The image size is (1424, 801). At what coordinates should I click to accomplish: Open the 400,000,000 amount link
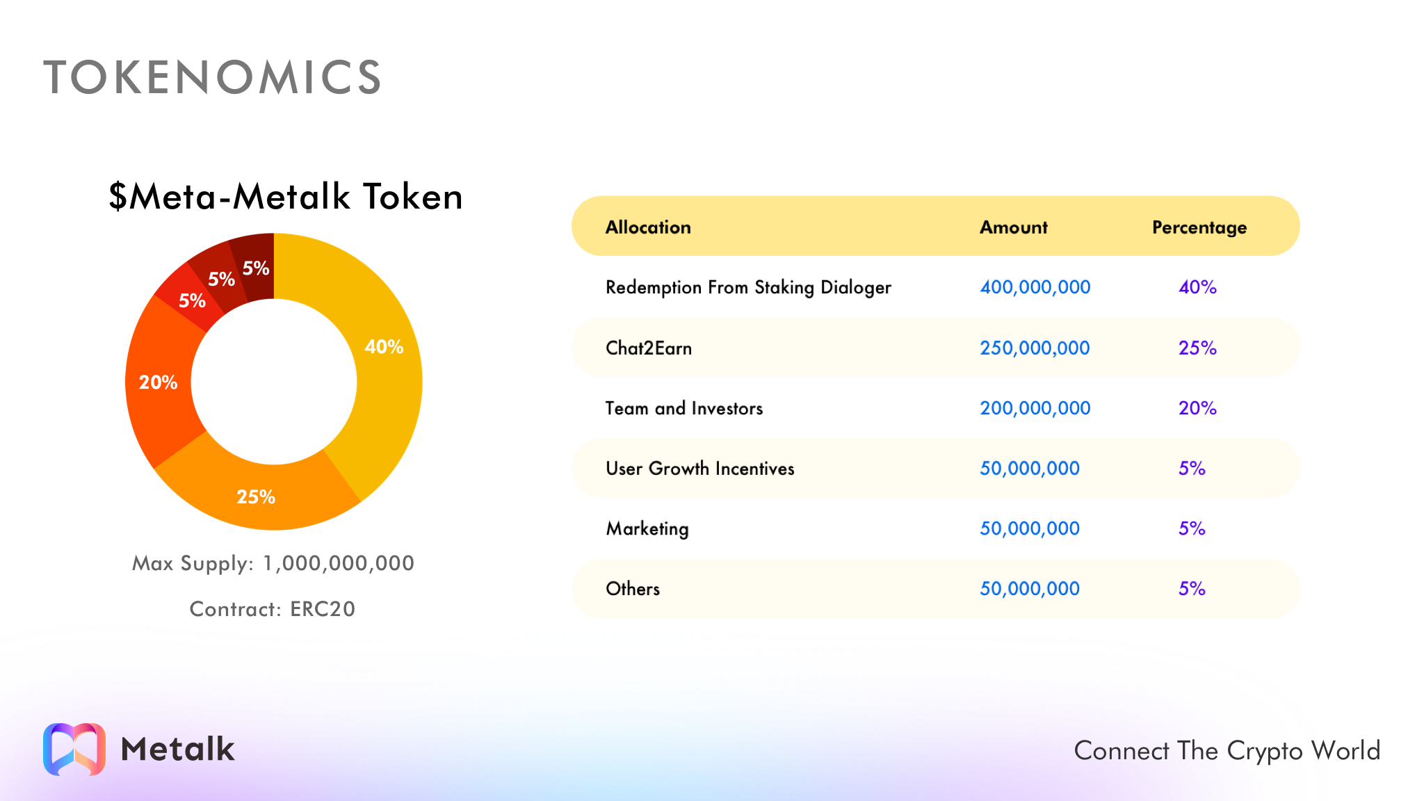pyautogui.click(x=1035, y=287)
